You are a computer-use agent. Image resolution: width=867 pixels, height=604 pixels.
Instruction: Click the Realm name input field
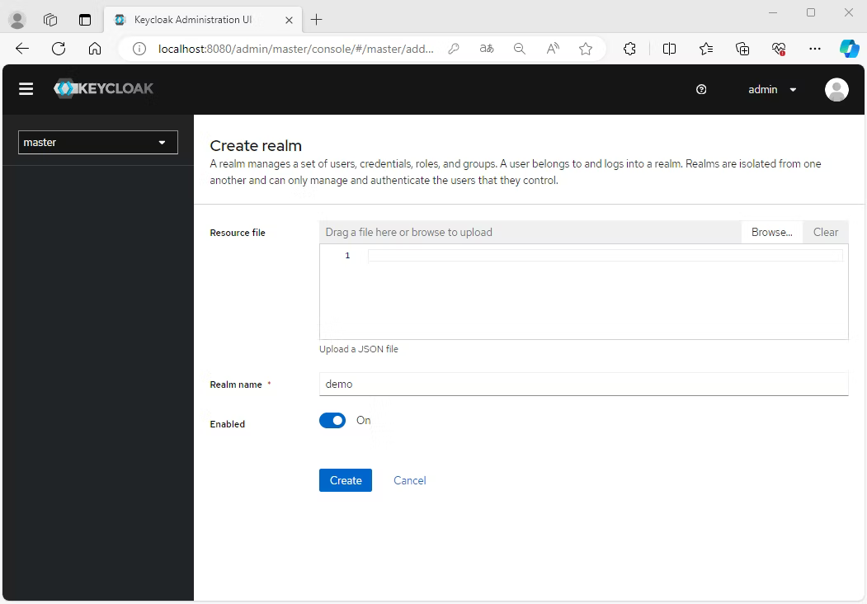[x=582, y=385]
